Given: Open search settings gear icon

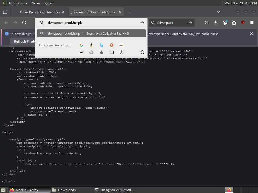Looking at the screenshot, I should pos(142,52).
